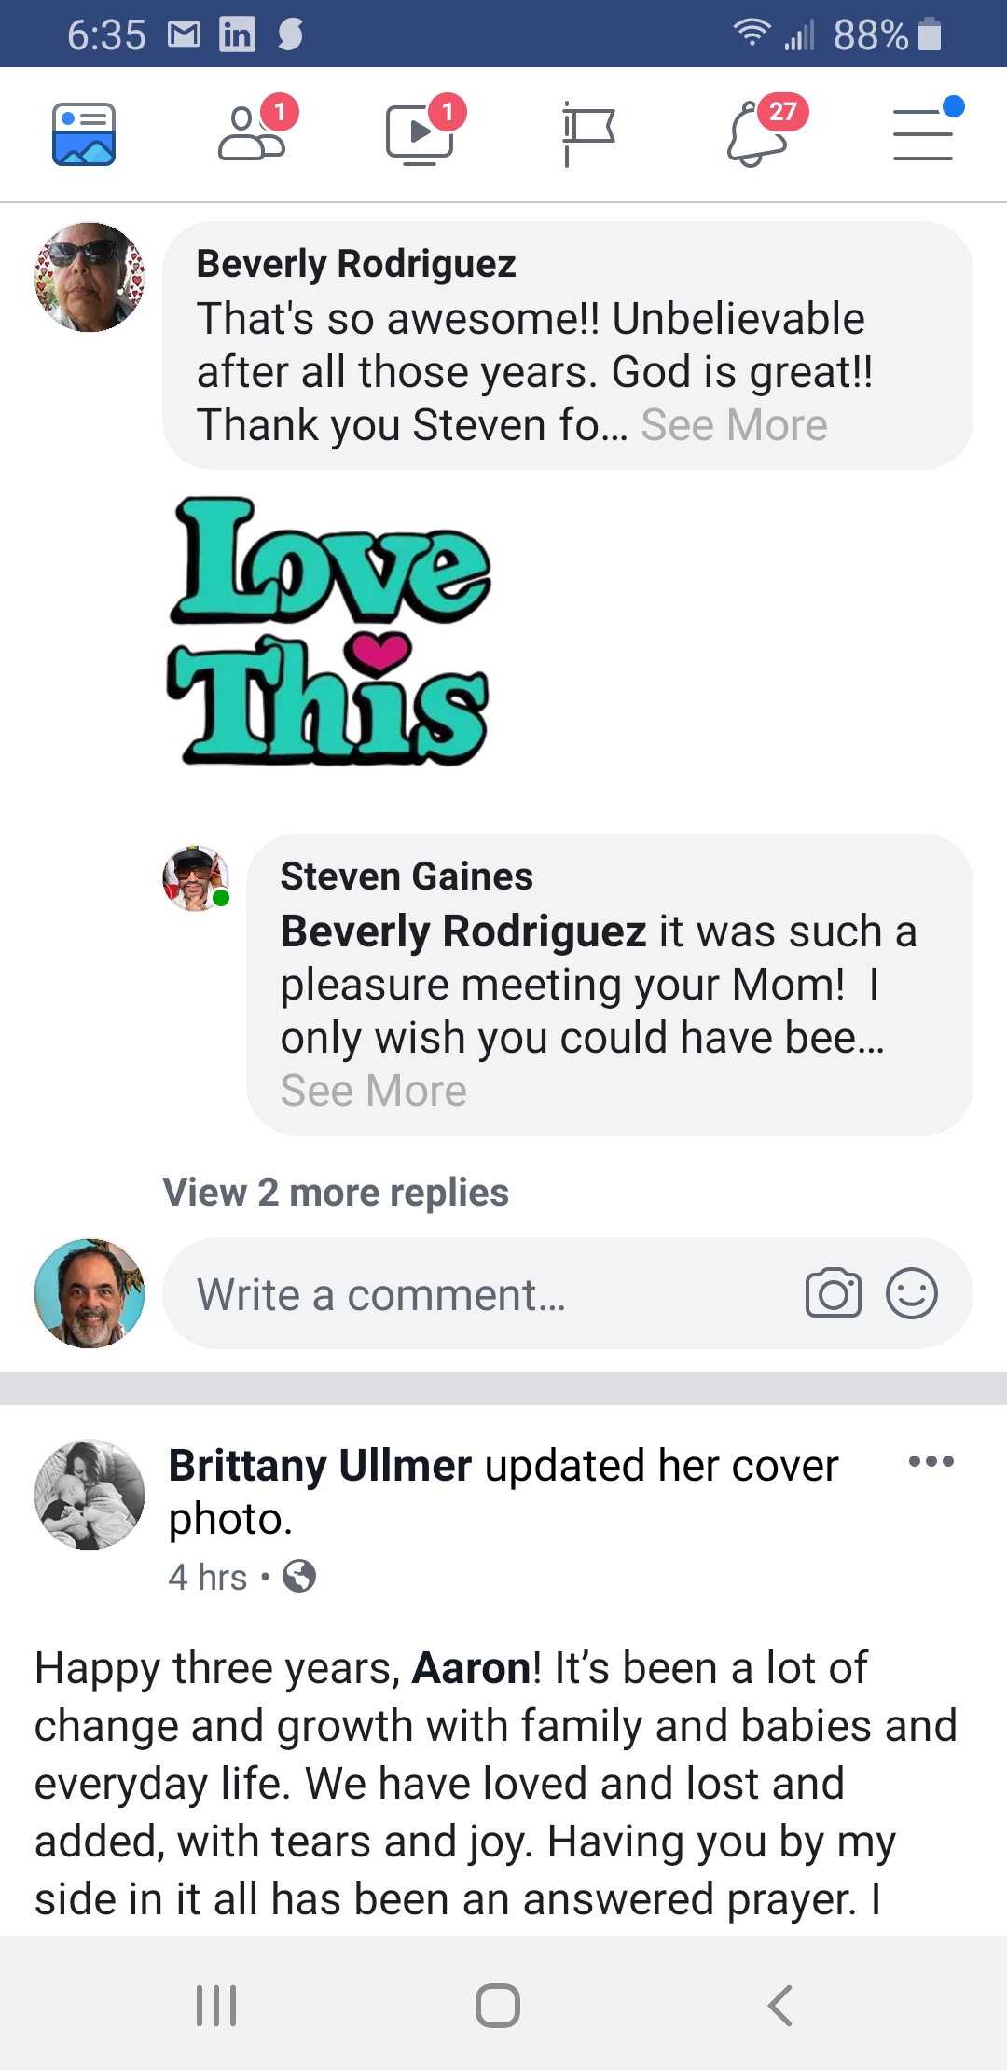Screen dimensions: 1007x2070
Task: Open Notifications bell with 27 alerts
Action: (757, 134)
